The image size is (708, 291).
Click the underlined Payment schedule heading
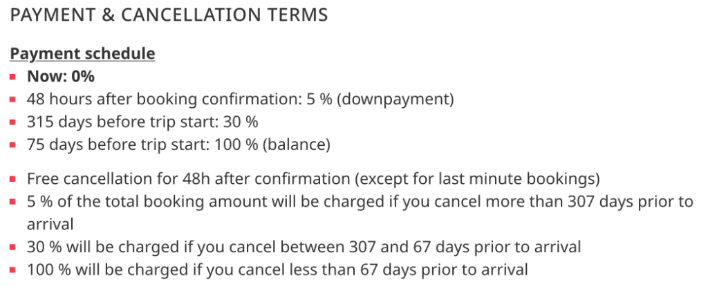(x=83, y=54)
